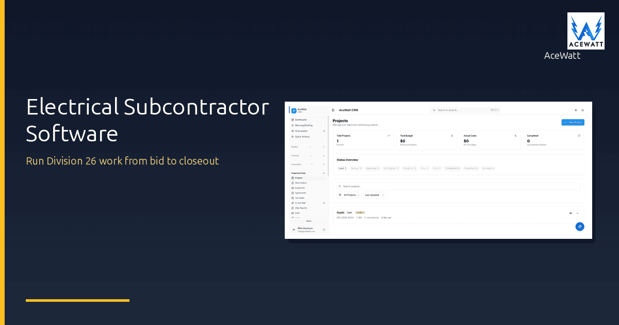This screenshot has width=619, height=325.
Task: Click the blue AceWatt CRM sidebar logo
Action: [x=294, y=110]
